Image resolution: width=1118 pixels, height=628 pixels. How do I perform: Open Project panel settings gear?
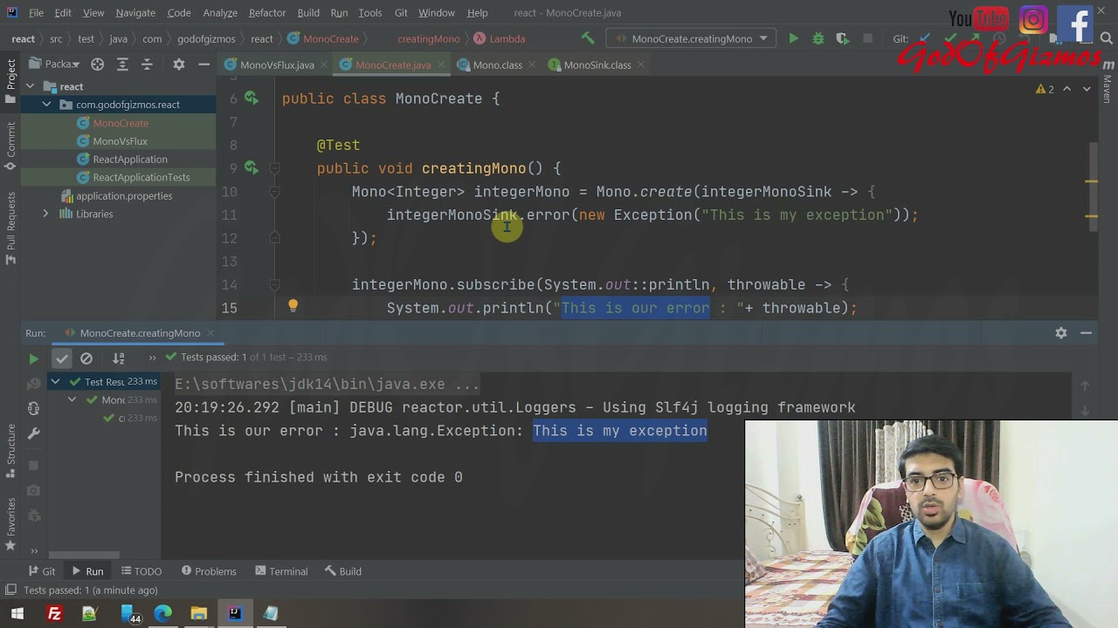click(x=178, y=65)
